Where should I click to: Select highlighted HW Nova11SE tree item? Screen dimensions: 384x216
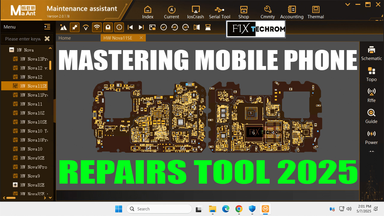tap(24, 86)
